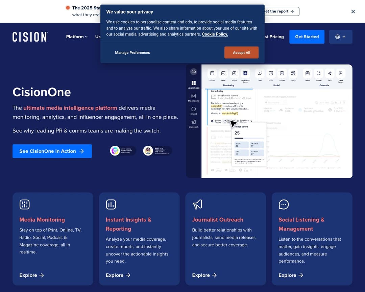The height and width of the screenshot is (292, 365).
Task: Open the Cookie Policy link
Action: click(215, 34)
